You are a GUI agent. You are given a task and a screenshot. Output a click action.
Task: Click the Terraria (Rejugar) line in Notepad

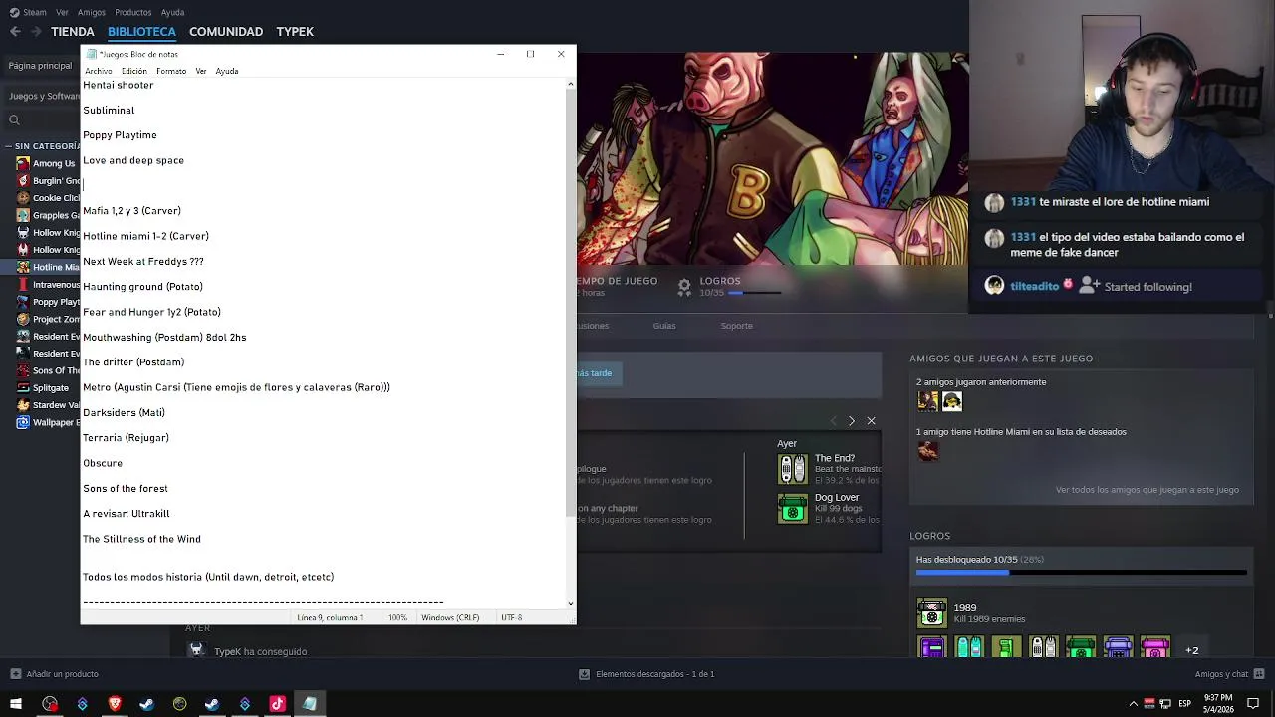coord(126,438)
